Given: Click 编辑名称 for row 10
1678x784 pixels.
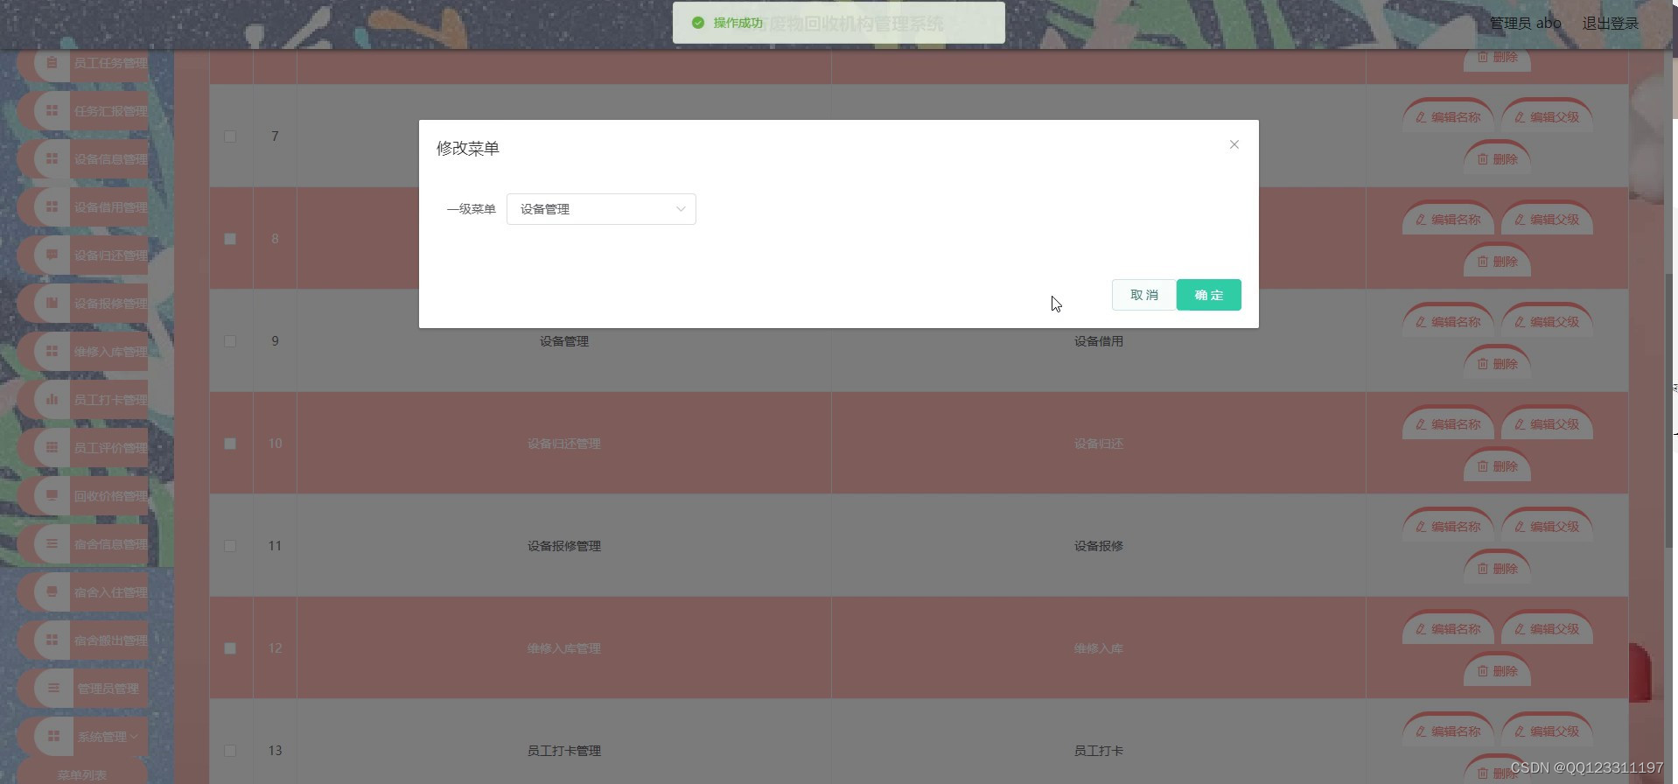Looking at the screenshot, I should (1448, 424).
